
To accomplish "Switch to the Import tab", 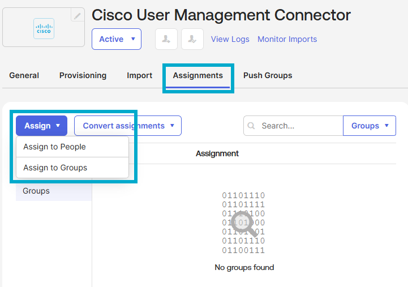I will coord(139,75).
